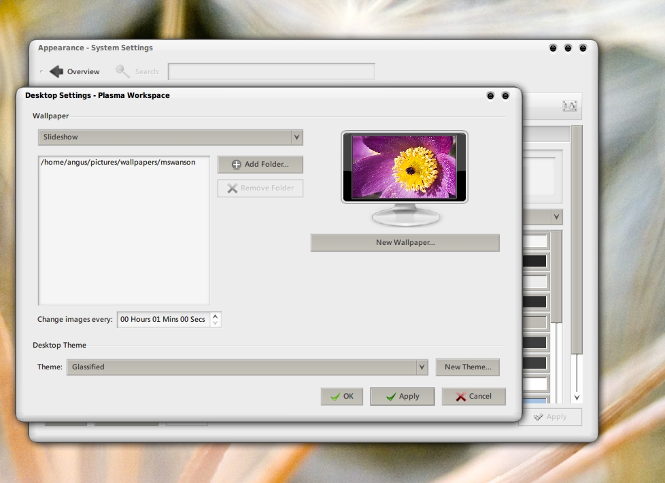Increase the slideshow interval with up arrow
Screen dimensions: 665x483
tap(216, 316)
